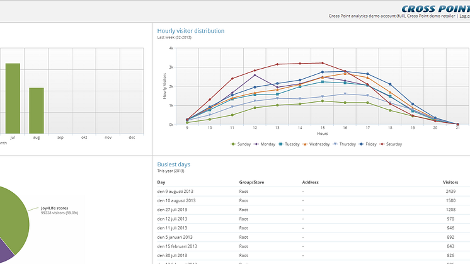Open the den 9 augusti 2013 row
This screenshot has width=470, height=264.
point(314,192)
